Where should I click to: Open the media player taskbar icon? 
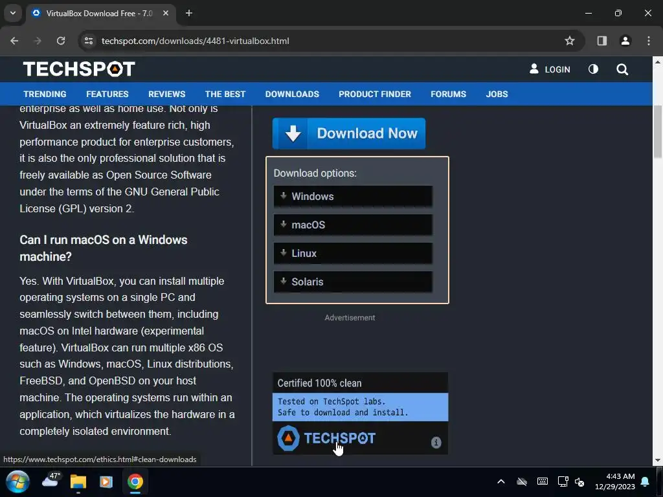point(106,481)
